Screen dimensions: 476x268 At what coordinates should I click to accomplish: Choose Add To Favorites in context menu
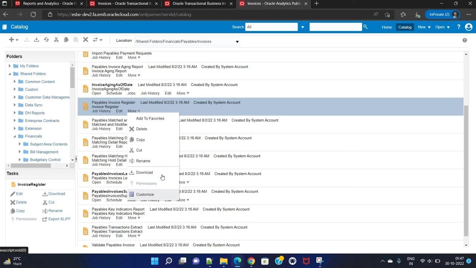tap(150, 118)
